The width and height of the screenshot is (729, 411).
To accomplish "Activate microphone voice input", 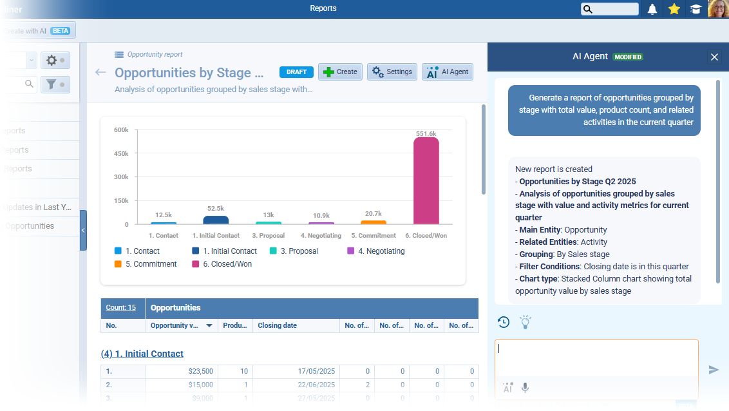I will (525, 388).
